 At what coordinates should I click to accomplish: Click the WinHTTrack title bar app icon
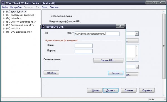coord(3,3)
